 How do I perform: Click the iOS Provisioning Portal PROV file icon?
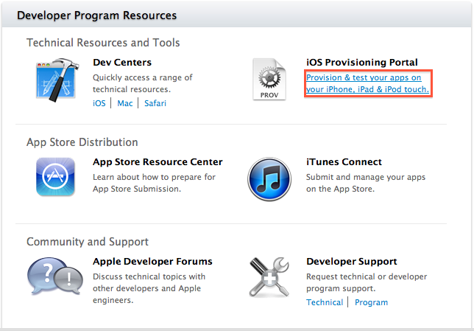(269, 80)
